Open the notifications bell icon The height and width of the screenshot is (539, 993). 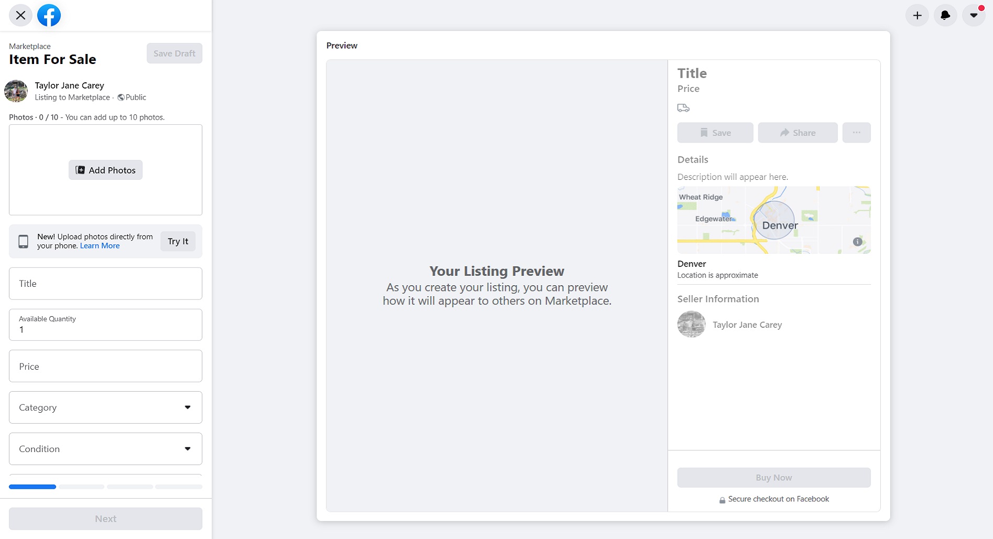pyautogui.click(x=945, y=15)
